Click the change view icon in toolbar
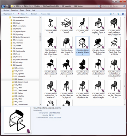Screen dimensions: 127x136 pos(111,14)
